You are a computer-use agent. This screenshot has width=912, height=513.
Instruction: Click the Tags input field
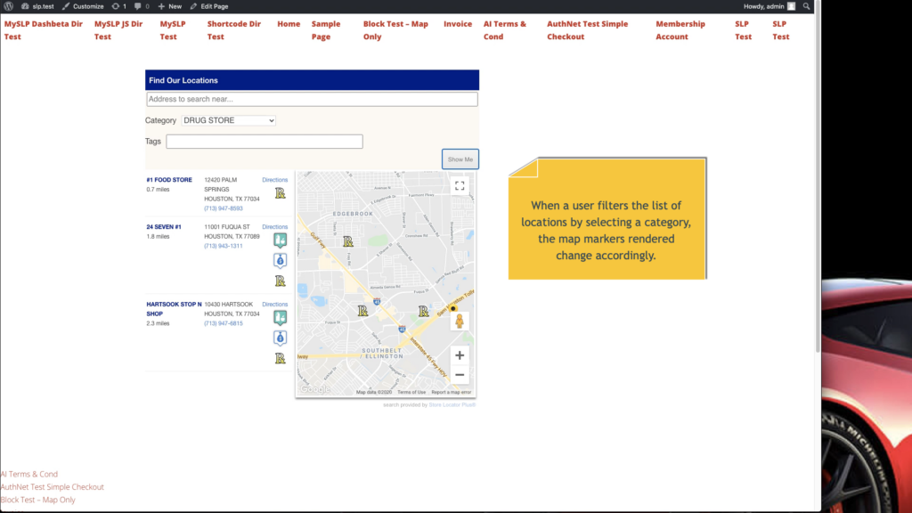click(x=264, y=142)
